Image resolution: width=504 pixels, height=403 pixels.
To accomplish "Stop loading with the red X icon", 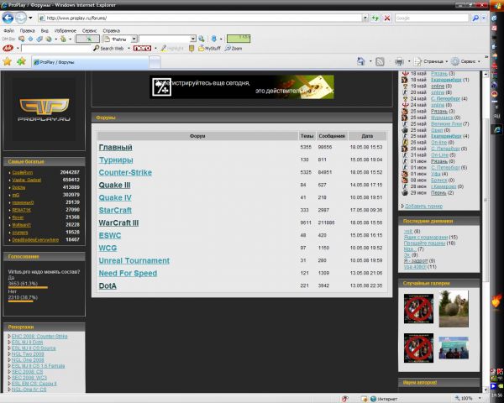I will (x=387, y=18).
